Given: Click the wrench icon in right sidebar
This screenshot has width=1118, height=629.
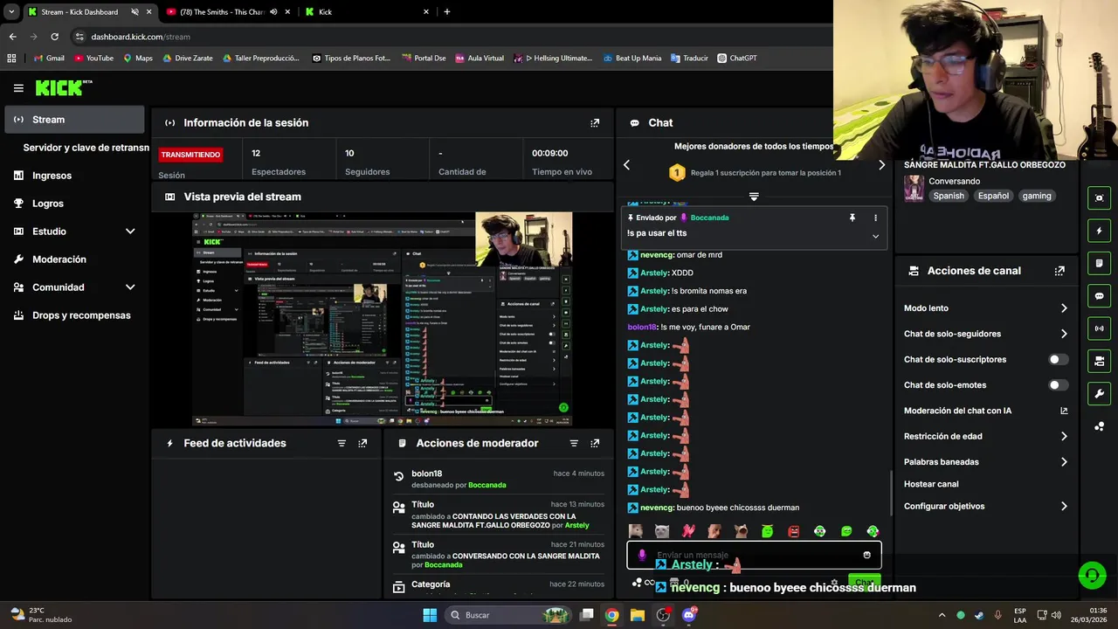Looking at the screenshot, I should click(1099, 393).
